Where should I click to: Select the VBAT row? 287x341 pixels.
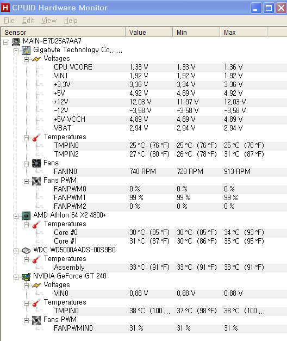170,128
